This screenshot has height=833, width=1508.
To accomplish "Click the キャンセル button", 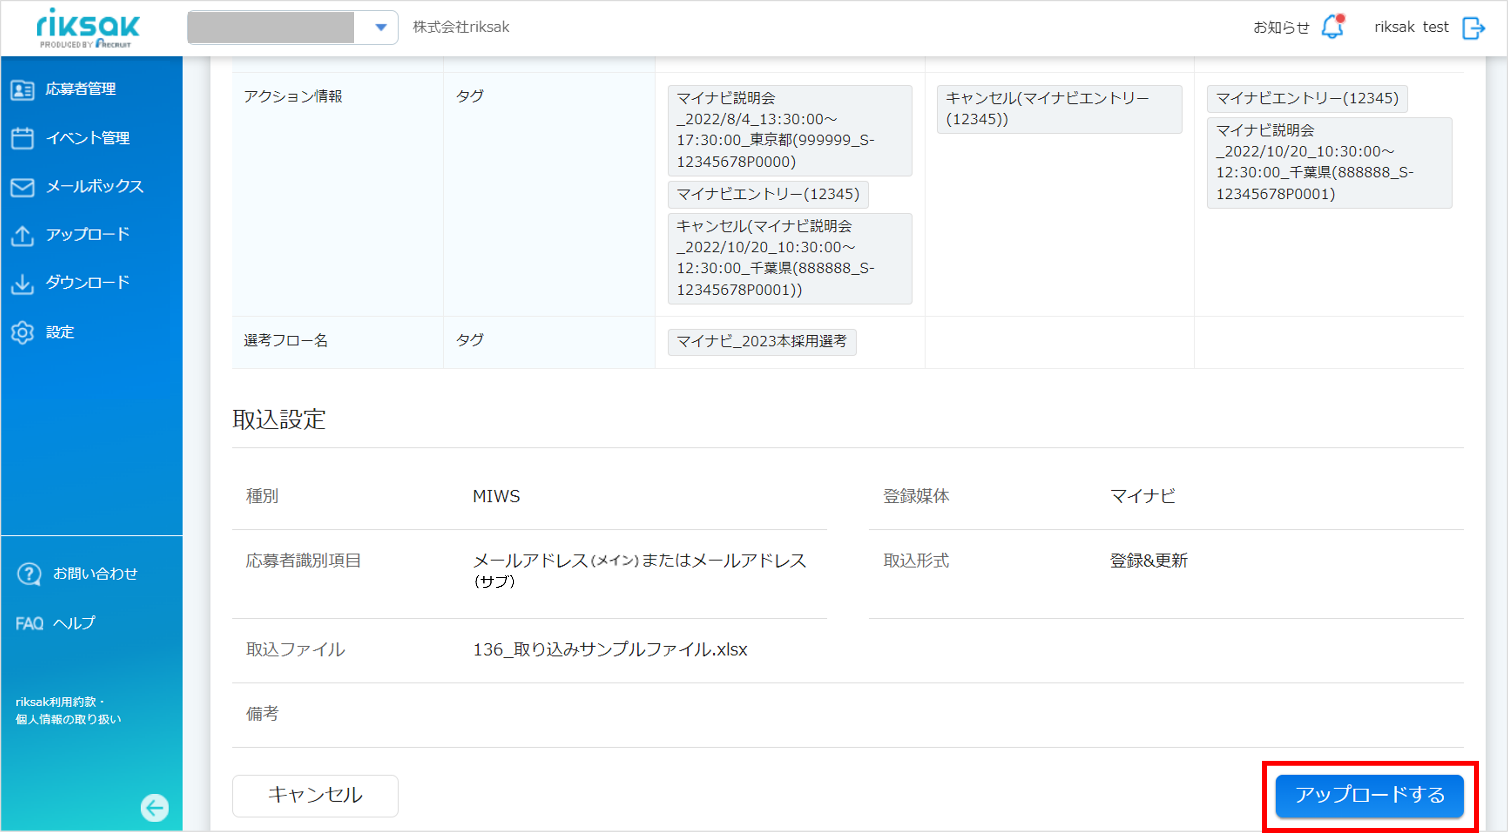I will (315, 796).
